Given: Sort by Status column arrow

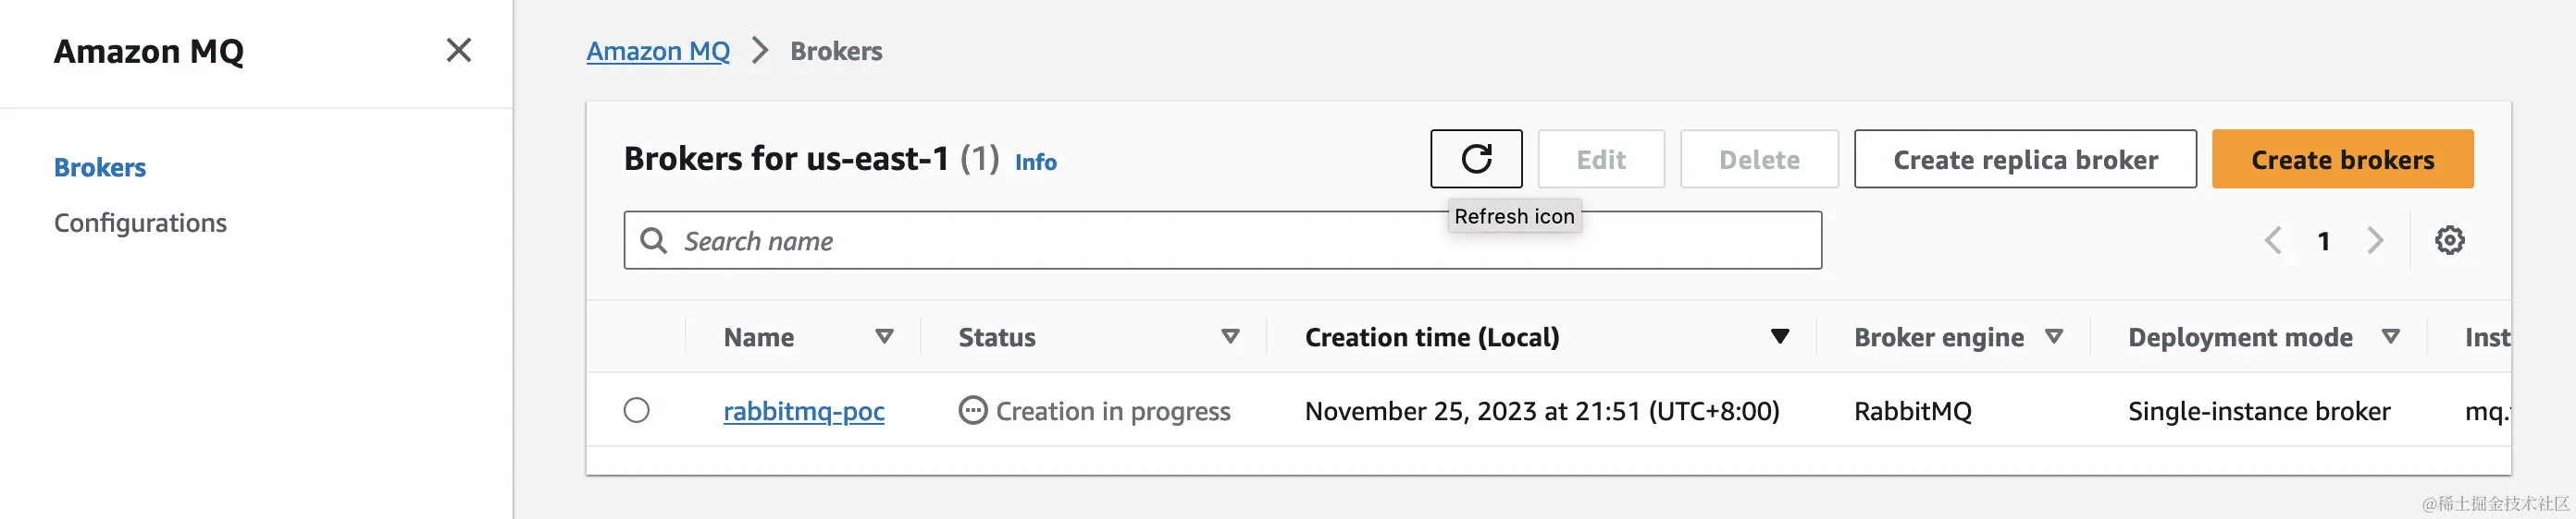Looking at the screenshot, I should coord(1230,336).
